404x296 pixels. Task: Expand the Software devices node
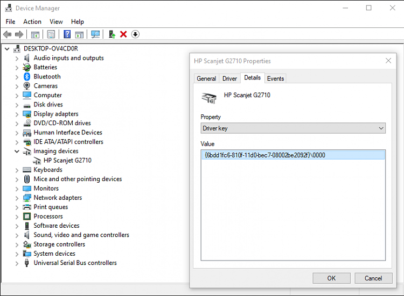(x=17, y=226)
